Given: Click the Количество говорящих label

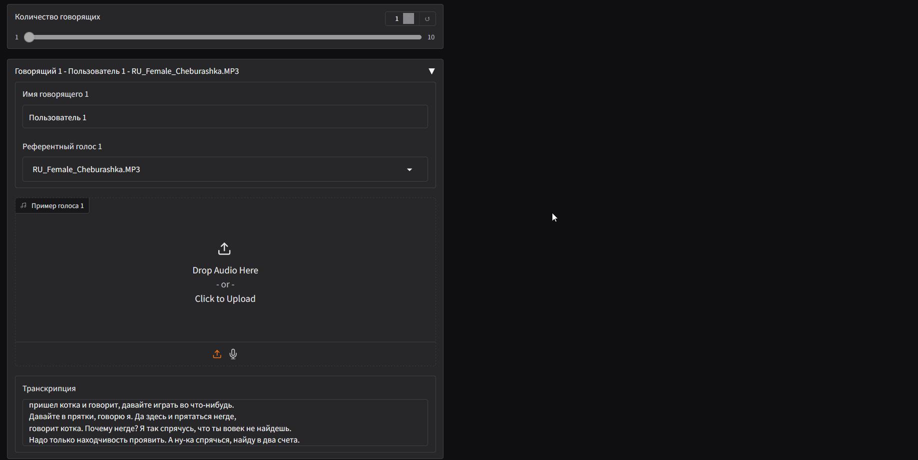Looking at the screenshot, I should 57,17.
